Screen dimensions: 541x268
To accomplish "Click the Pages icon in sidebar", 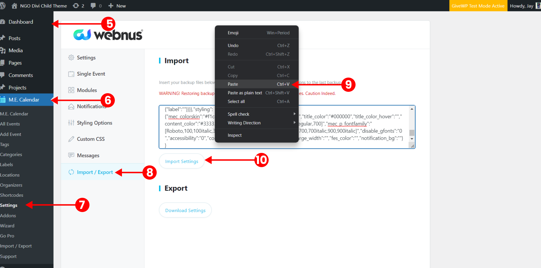I will (x=2, y=63).
